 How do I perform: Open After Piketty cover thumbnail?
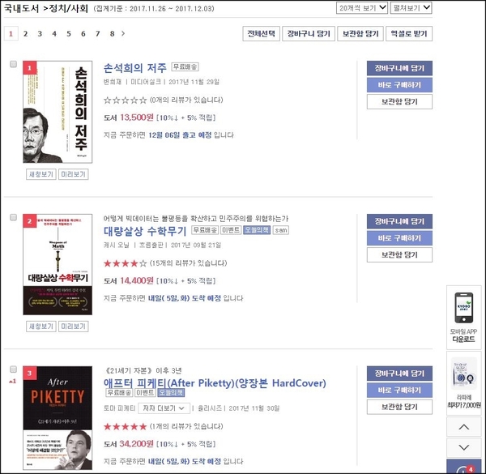[x=58, y=418]
